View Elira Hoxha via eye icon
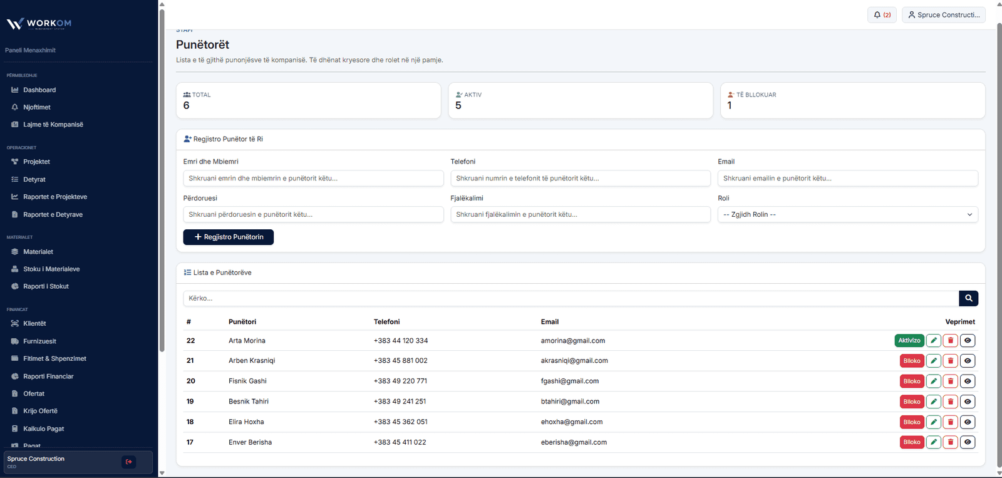Screen dimensions: 1002x478 pyautogui.click(x=968, y=422)
